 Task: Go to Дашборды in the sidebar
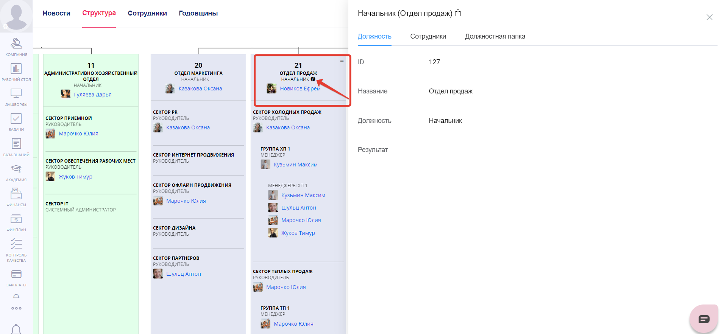coord(16,97)
